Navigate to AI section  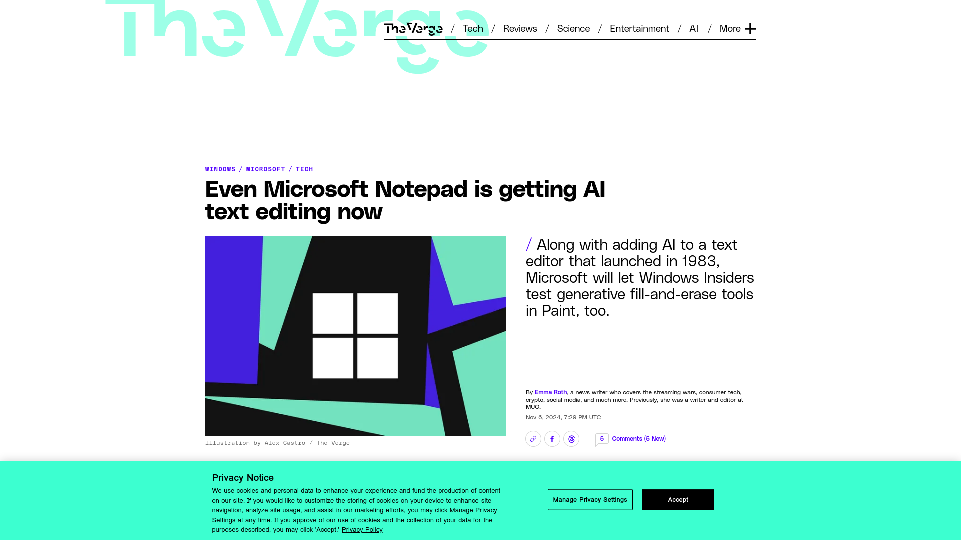(x=694, y=28)
